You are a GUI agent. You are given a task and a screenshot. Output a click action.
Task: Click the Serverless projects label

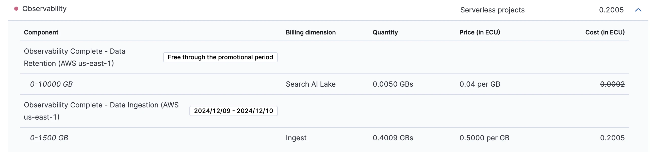tap(492, 10)
